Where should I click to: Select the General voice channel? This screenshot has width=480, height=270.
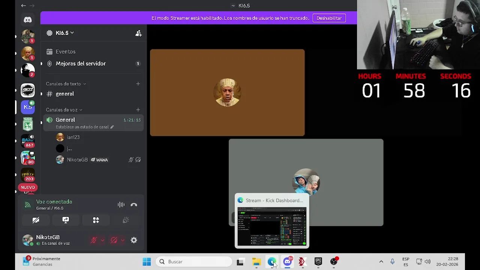(93, 123)
